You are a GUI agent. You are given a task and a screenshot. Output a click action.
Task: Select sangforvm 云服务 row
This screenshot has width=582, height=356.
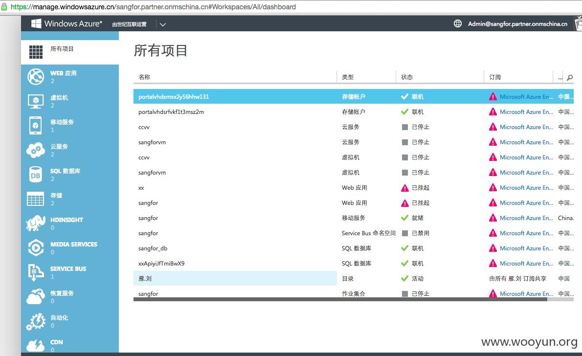(354, 142)
